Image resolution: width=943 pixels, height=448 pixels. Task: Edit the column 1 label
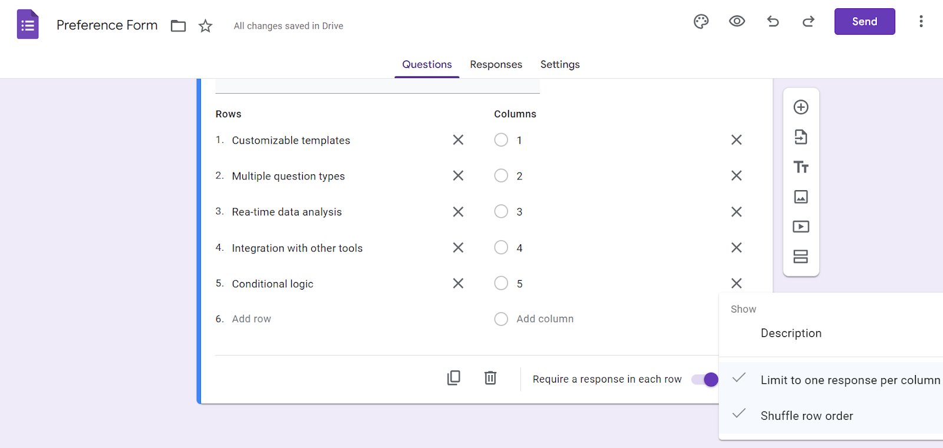coord(519,141)
